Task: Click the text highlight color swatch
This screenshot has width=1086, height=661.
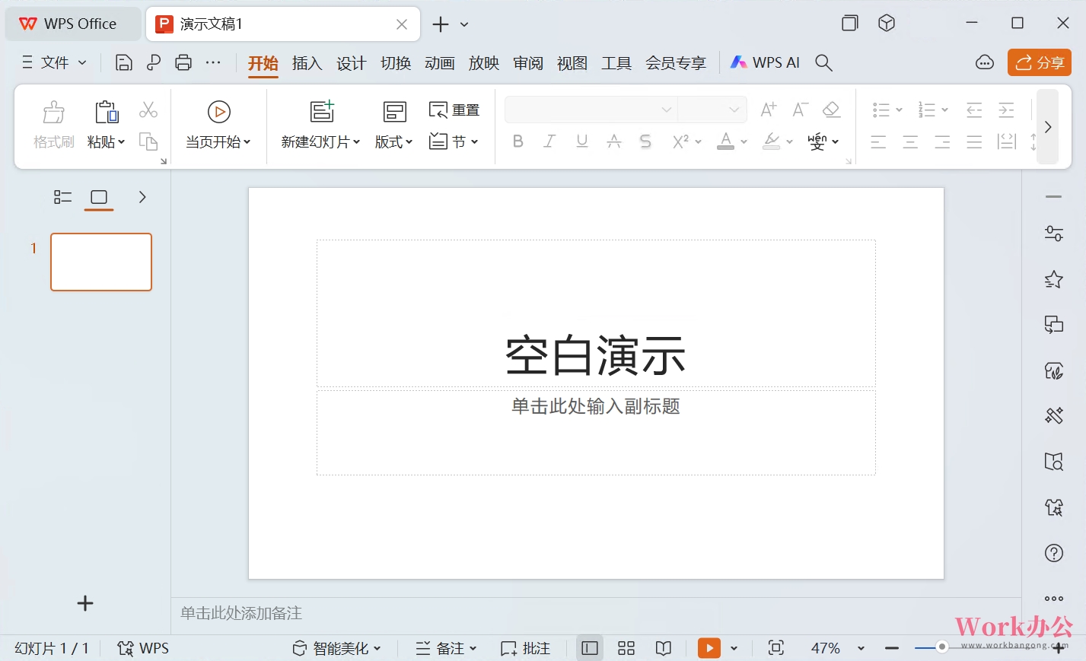Action: pyautogui.click(x=772, y=141)
